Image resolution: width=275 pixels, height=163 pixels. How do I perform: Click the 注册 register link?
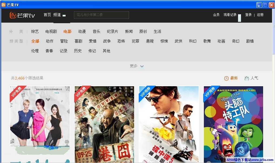click(260, 15)
